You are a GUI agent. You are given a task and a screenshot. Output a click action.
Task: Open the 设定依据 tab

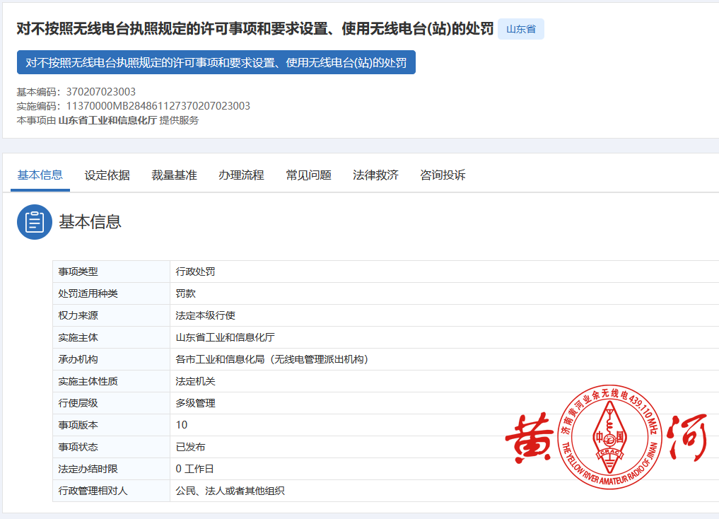(x=107, y=175)
